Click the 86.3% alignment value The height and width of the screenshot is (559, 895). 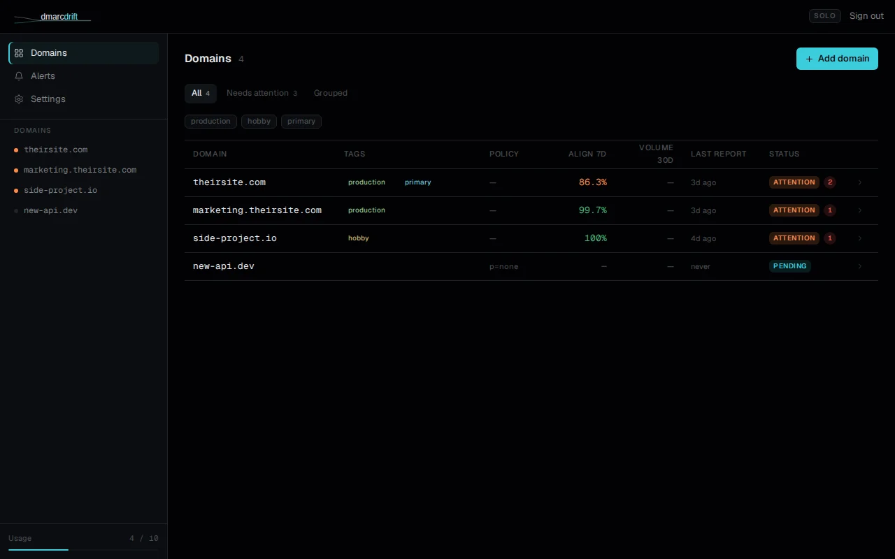593,182
